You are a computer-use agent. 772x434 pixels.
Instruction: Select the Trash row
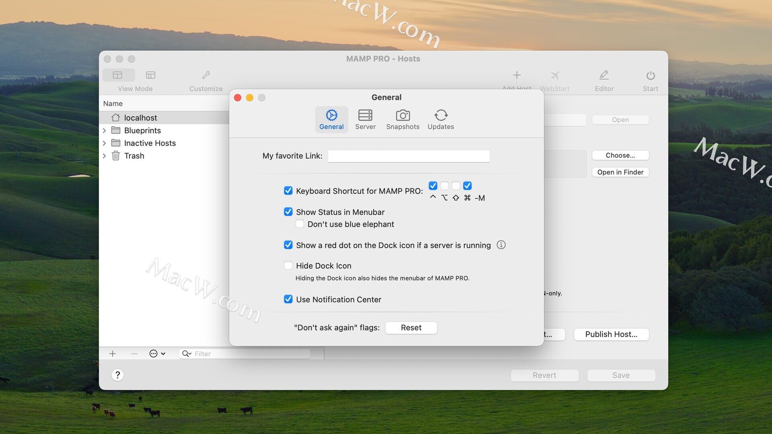(164, 156)
